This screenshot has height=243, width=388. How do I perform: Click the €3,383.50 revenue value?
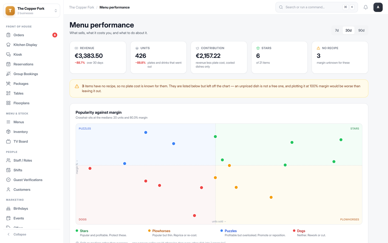pyautogui.click(x=89, y=56)
